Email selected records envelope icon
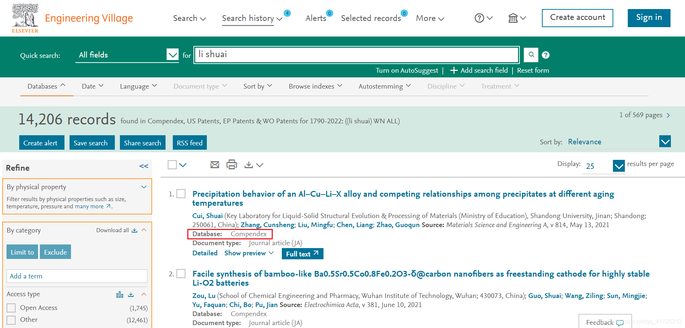Screen dimensions: 685x328 click(215, 165)
